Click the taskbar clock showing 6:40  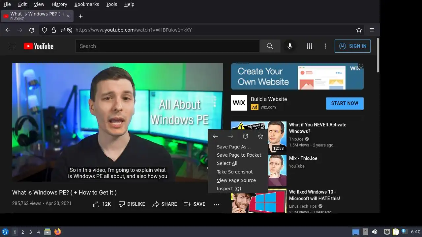click(x=416, y=232)
